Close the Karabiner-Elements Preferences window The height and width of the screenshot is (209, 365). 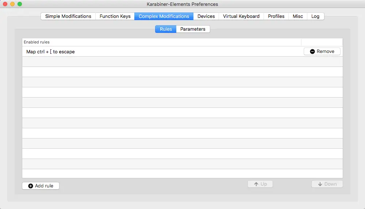coord(5,4)
